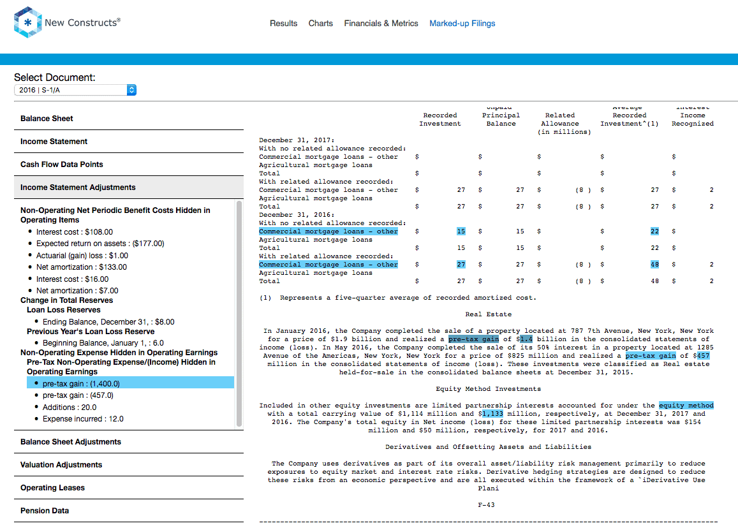Click the 'Change in Total Reserves' heading
Viewport: 738px width, 528px height.
click(67, 300)
